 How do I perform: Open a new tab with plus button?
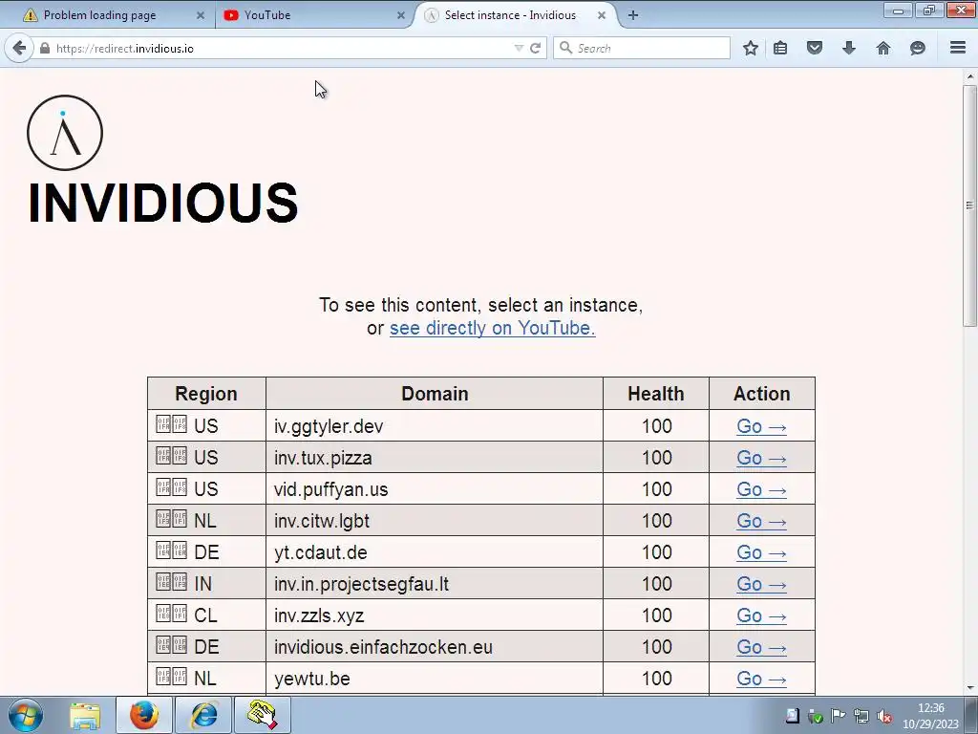633,15
